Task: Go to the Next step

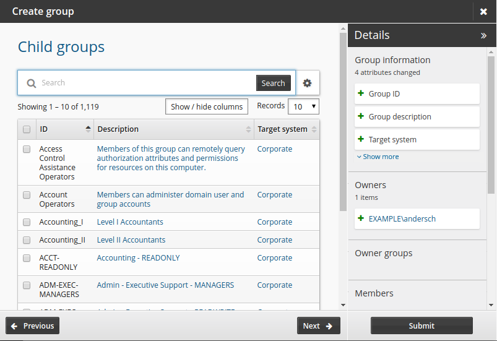Action: point(318,326)
